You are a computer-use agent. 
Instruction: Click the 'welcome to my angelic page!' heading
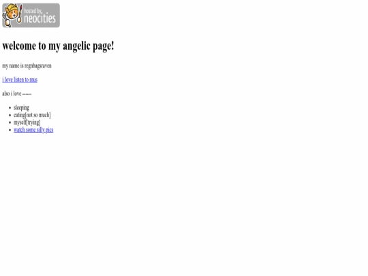click(58, 46)
